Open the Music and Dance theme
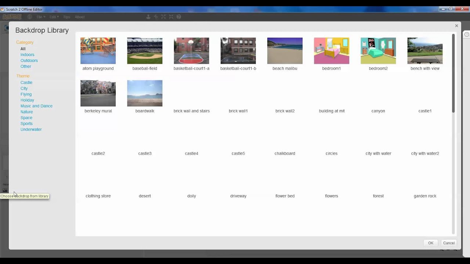 point(36,106)
